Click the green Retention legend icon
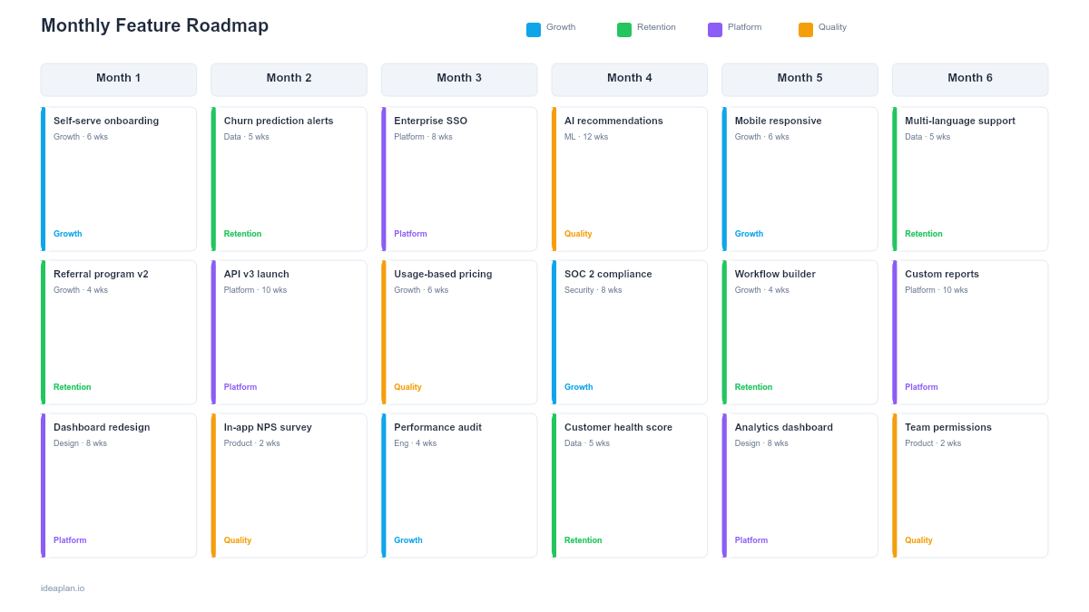 (623, 29)
